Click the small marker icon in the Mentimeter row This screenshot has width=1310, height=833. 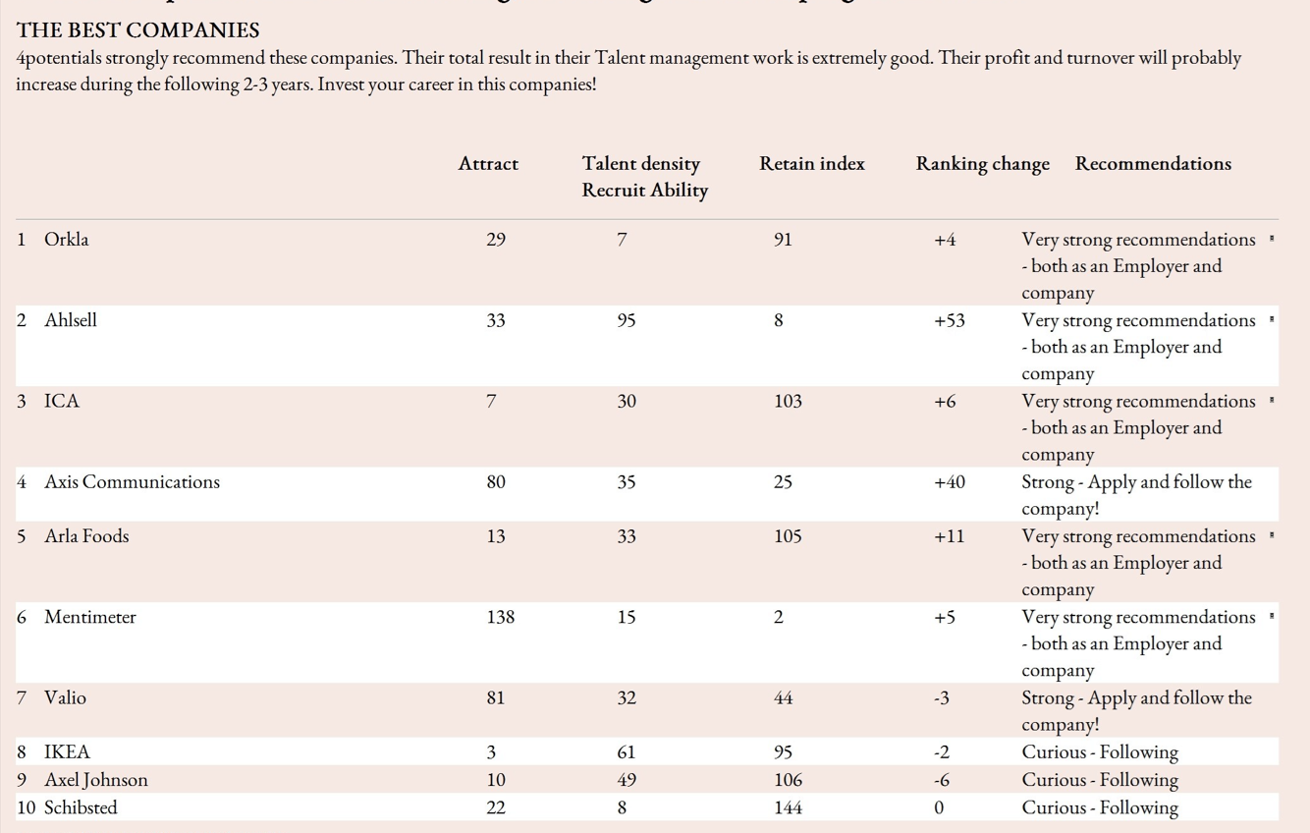pos(1272,616)
